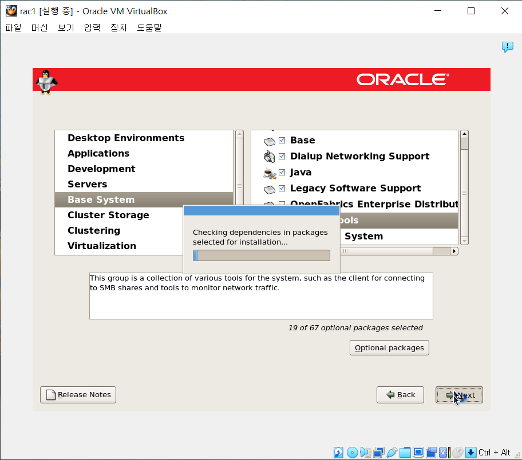Uncheck Legacy Software Support checkbox
The image size is (522, 460).
[x=282, y=188]
